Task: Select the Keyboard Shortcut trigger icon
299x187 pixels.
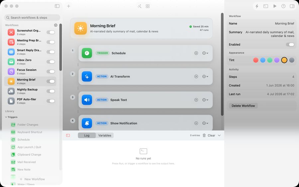Action: click(x=13, y=132)
